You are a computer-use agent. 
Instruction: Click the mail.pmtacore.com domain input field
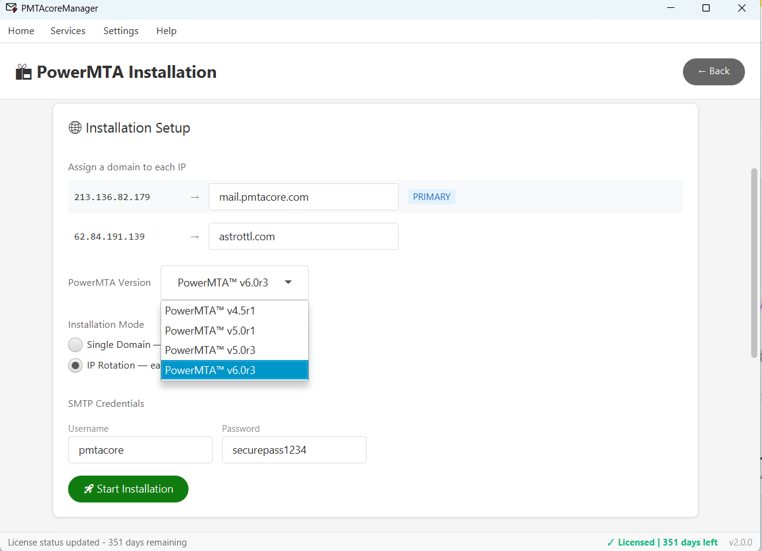303,196
